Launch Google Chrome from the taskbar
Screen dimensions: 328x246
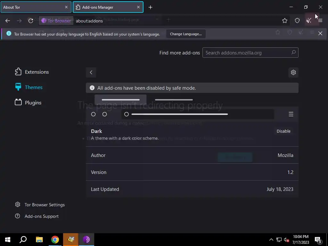(x=55, y=240)
